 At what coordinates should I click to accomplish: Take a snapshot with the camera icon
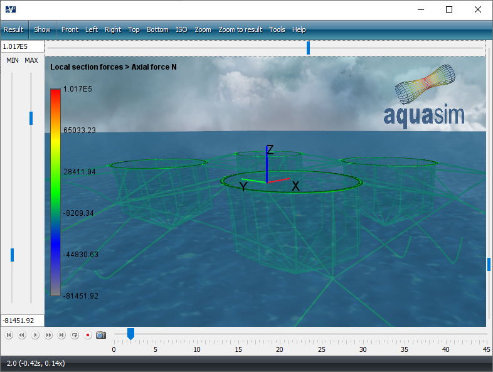tap(101, 335)
